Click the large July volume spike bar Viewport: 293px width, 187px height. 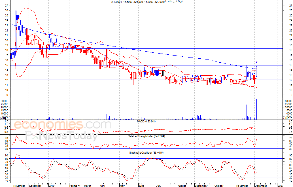(x=165, y=110)
